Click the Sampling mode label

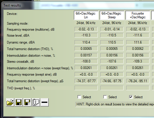pyautogui.click(x=17, y=23)
